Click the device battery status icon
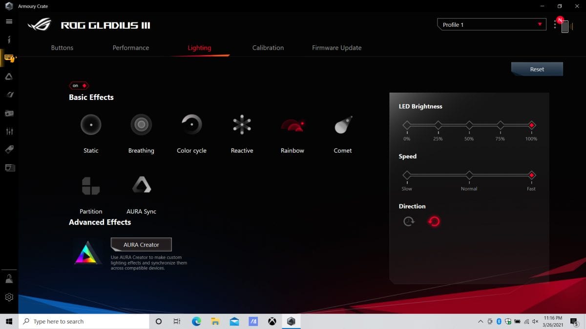The image size is (586, 329). [565, 26]
